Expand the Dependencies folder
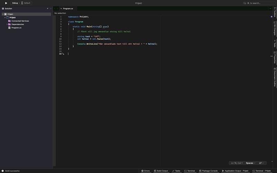The width and height of the screenshot is (277, 173). coord(7,24)
